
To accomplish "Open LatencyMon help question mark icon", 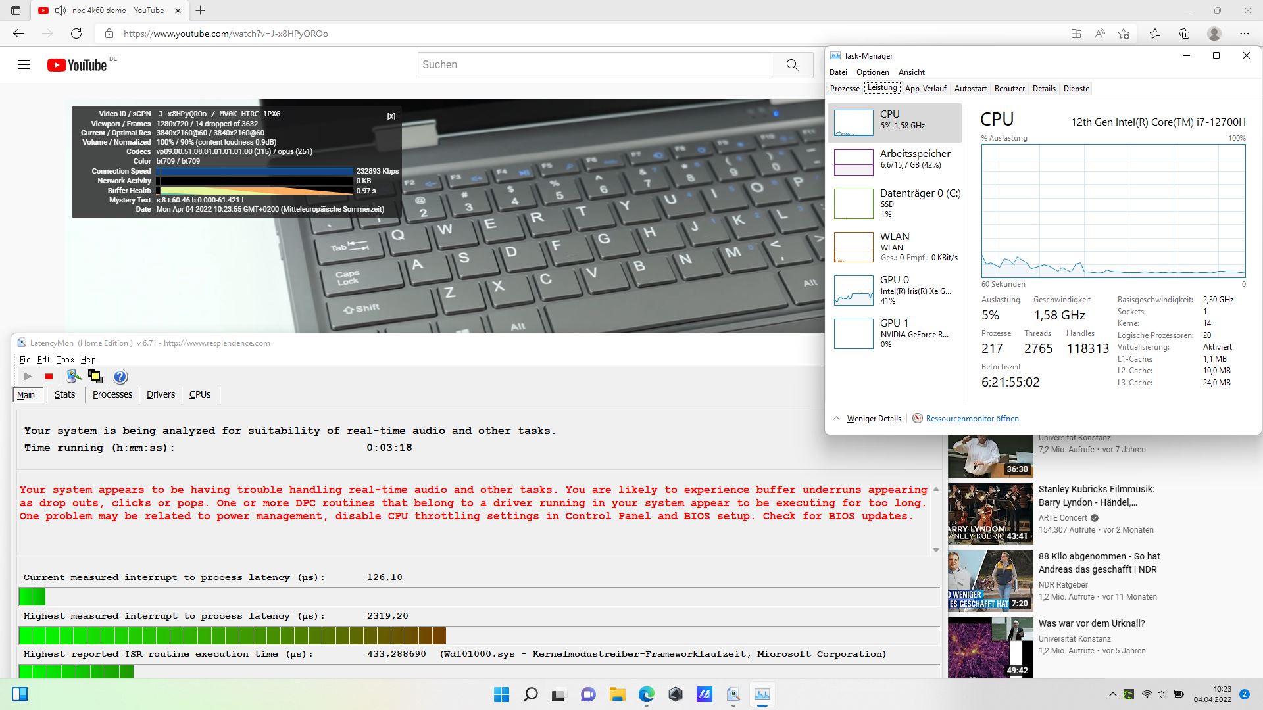I will coord(120,377).
